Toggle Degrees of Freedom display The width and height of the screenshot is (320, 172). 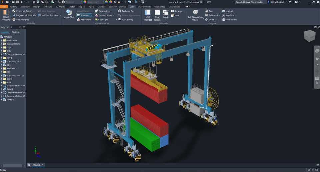(24, 15)
